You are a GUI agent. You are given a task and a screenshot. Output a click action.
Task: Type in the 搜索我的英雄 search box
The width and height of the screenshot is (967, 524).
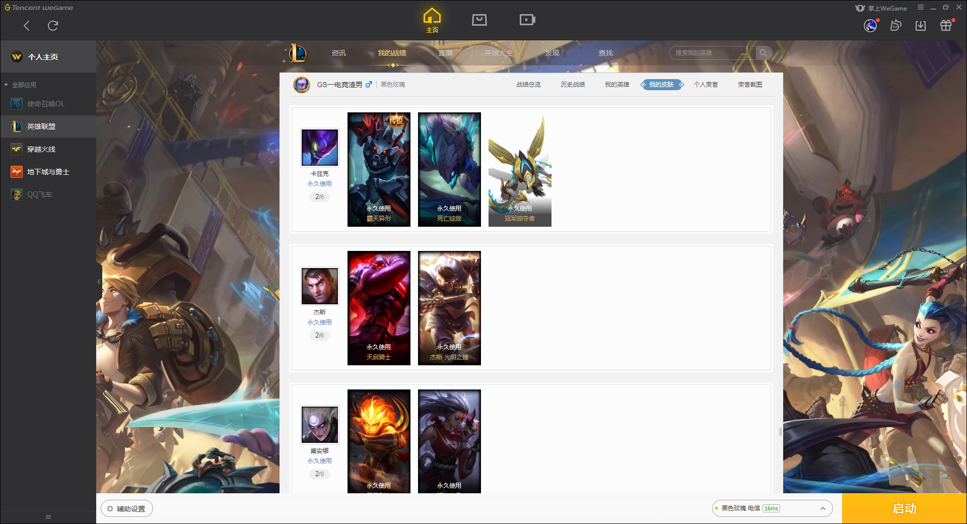point(713,53)
